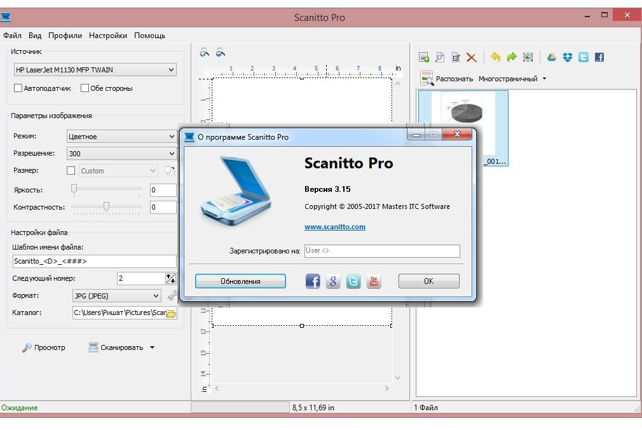Open the Настройки menu
The image size is (642, 430).
[x=108, y=36]
